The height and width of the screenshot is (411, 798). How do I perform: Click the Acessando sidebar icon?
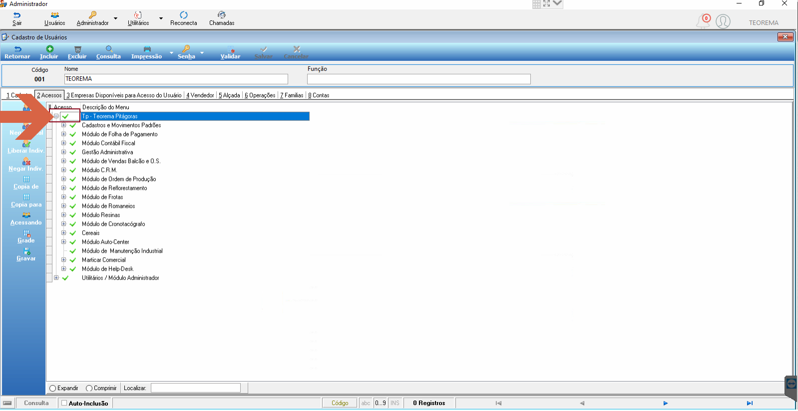point(26,215)
